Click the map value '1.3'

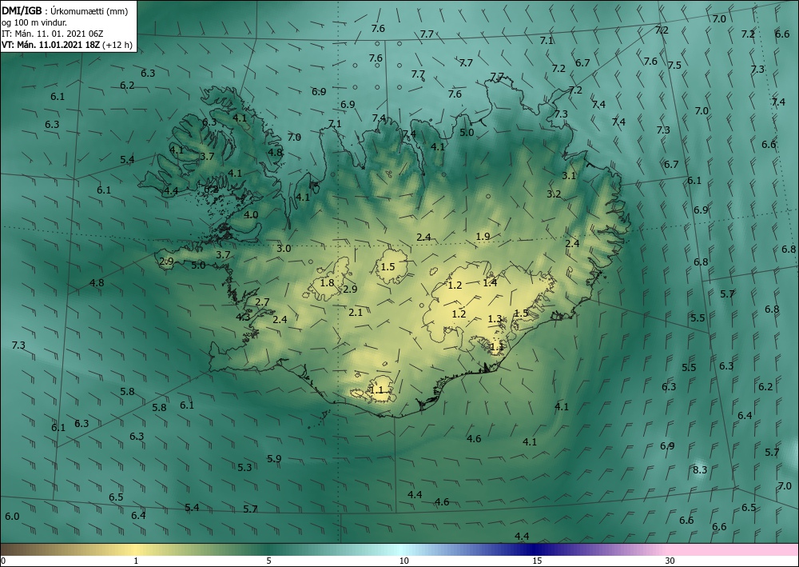pos(495,318)
